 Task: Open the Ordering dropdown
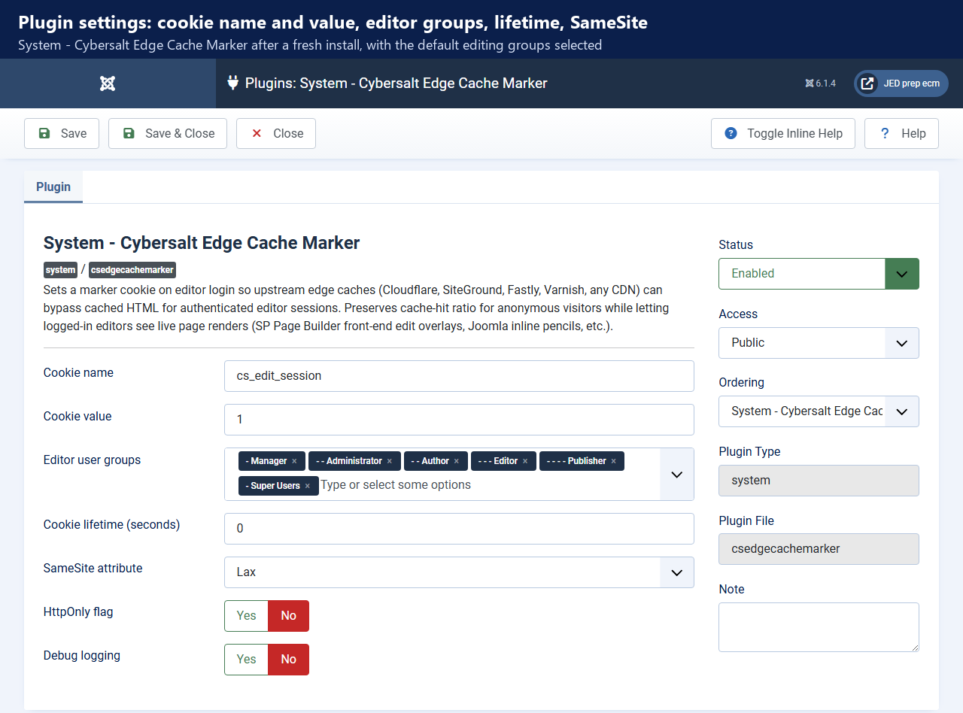[819, 411]
